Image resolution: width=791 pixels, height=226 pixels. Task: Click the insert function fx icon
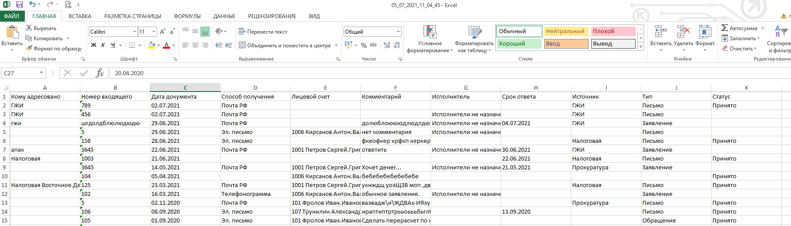[100, 73]
